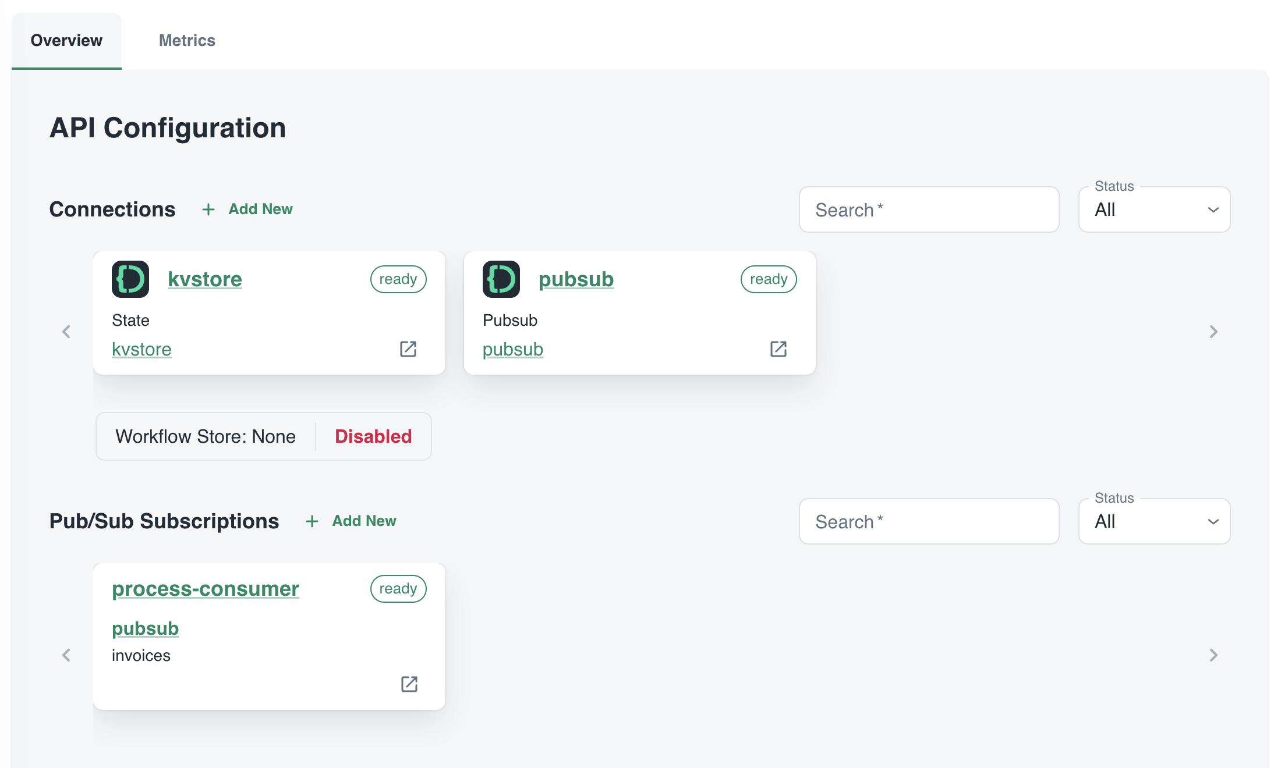Open Pub/Sub Subscriptions Status dropdown
The width and height of the screenshot is (1281, 768).
(1154, 521)
